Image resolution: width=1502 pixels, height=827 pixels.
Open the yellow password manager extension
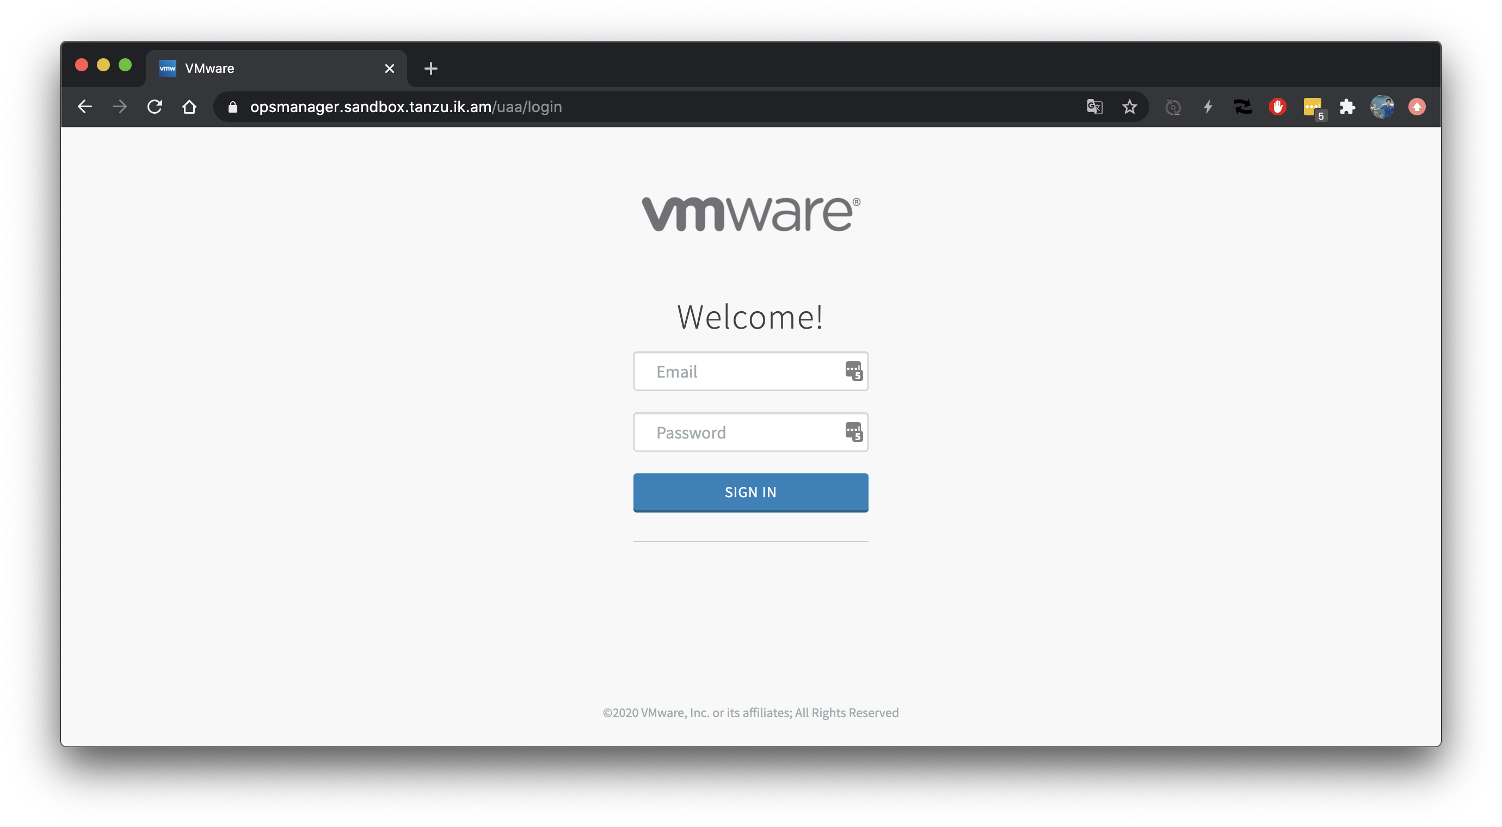pyautogui.click(x=1313, y=108)
